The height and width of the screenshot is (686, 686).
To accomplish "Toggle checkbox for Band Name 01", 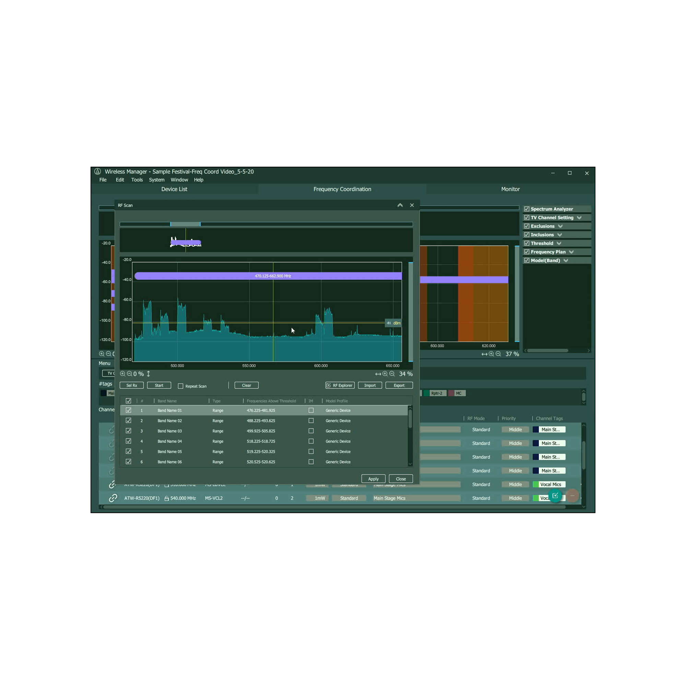I will (x=128, y=410).
